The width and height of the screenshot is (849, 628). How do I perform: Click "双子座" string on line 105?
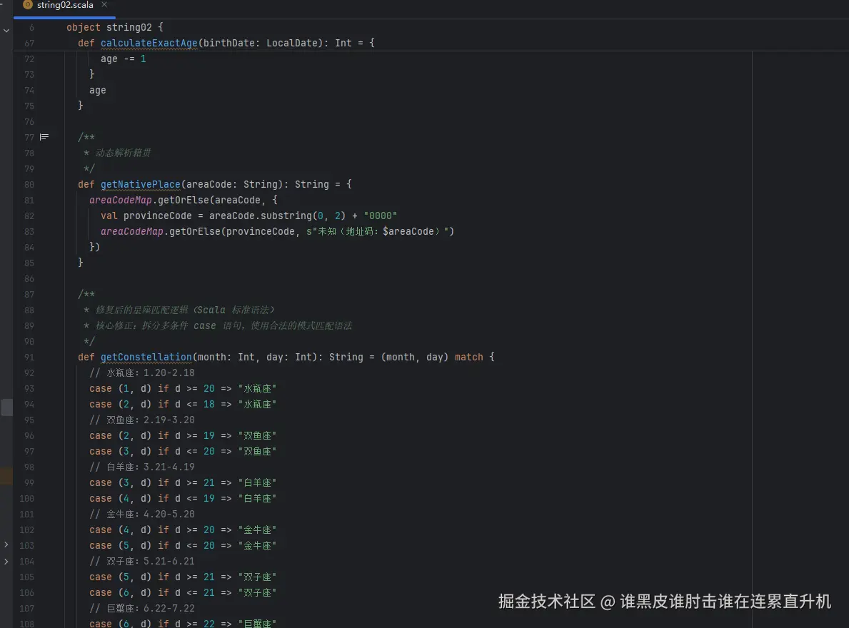tap(257, 577)
